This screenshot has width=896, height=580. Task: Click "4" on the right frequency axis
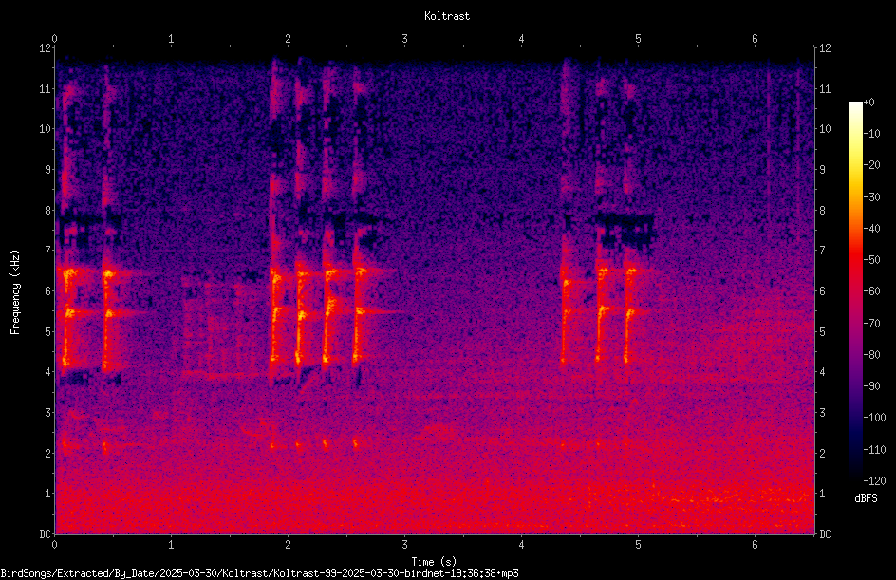pos(822,372)
